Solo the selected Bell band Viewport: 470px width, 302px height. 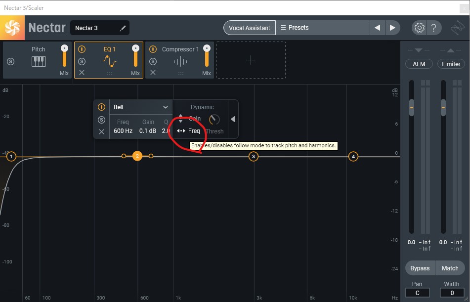tap(102, 120)
